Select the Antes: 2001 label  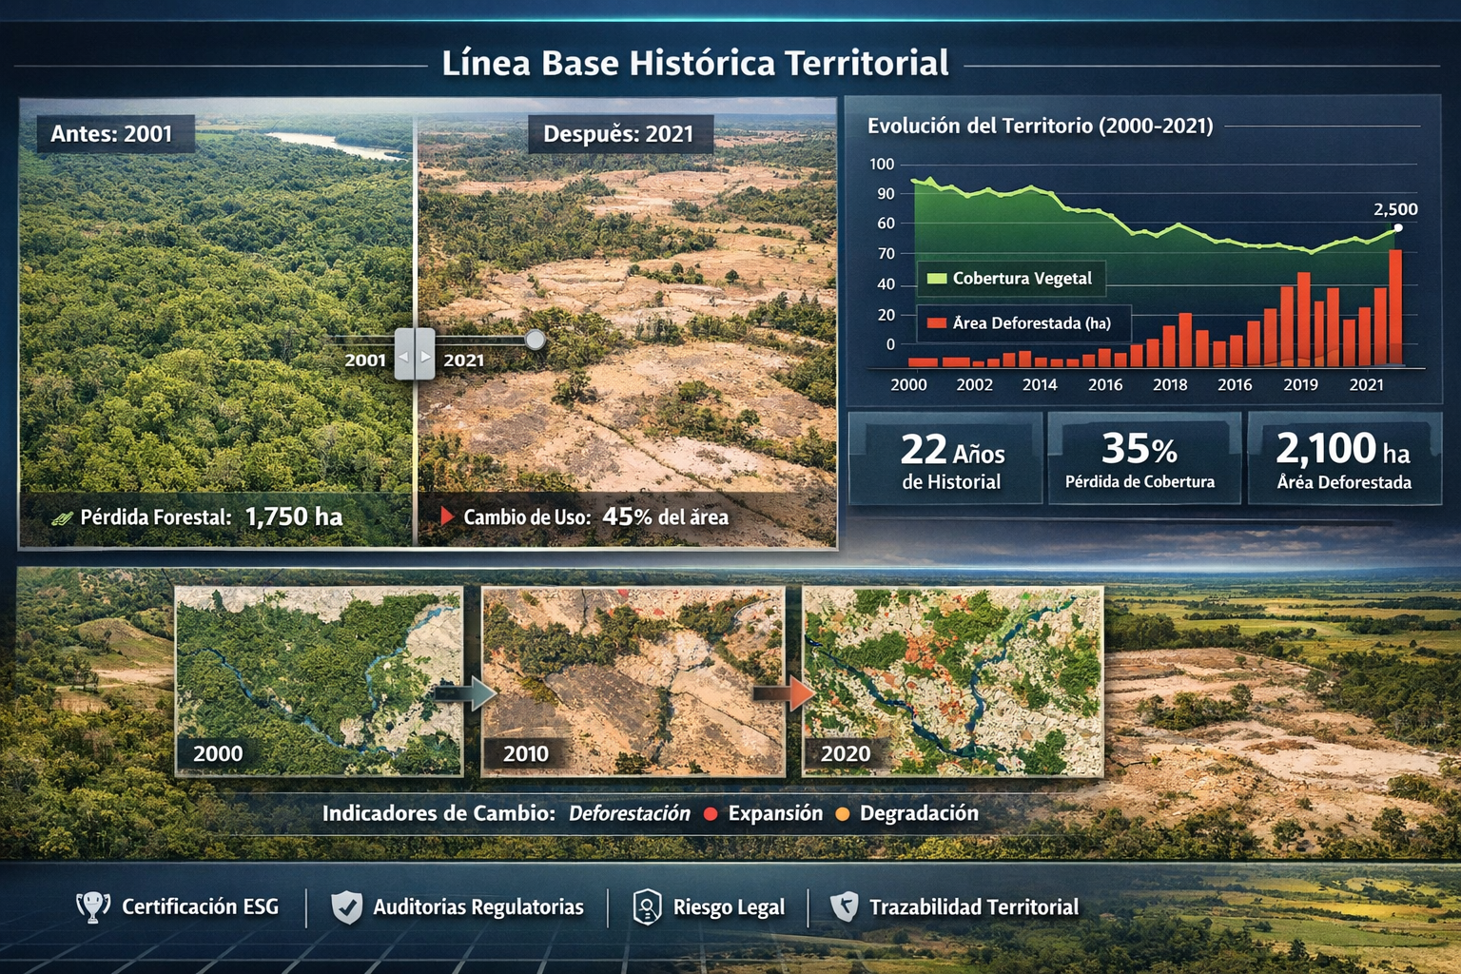[112, 134]
